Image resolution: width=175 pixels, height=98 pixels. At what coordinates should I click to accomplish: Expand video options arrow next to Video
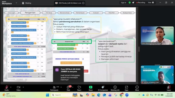point(23,87)
